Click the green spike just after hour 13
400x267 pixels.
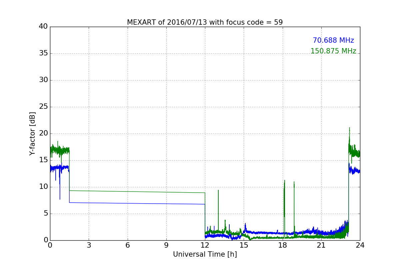[218, 210]
